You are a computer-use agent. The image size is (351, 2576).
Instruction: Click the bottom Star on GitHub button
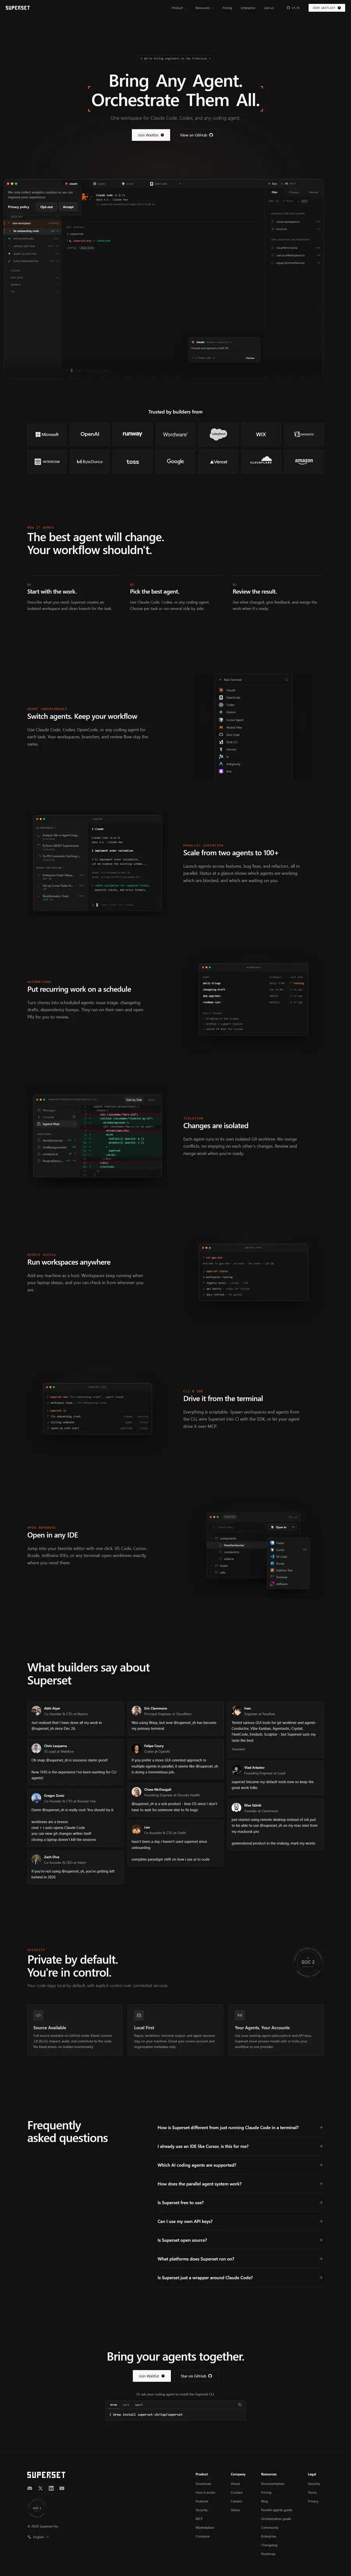[197, 2376]
